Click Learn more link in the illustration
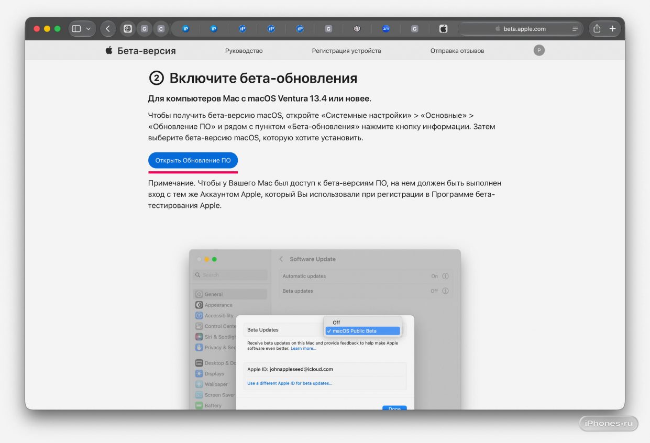This screenshot has height=443, width=650. point(304,348)
